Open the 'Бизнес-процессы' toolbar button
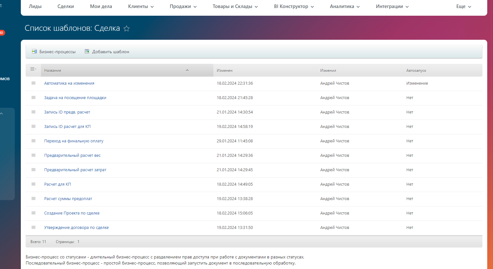This screenshot has height=269, width=493. pos(54,52)
